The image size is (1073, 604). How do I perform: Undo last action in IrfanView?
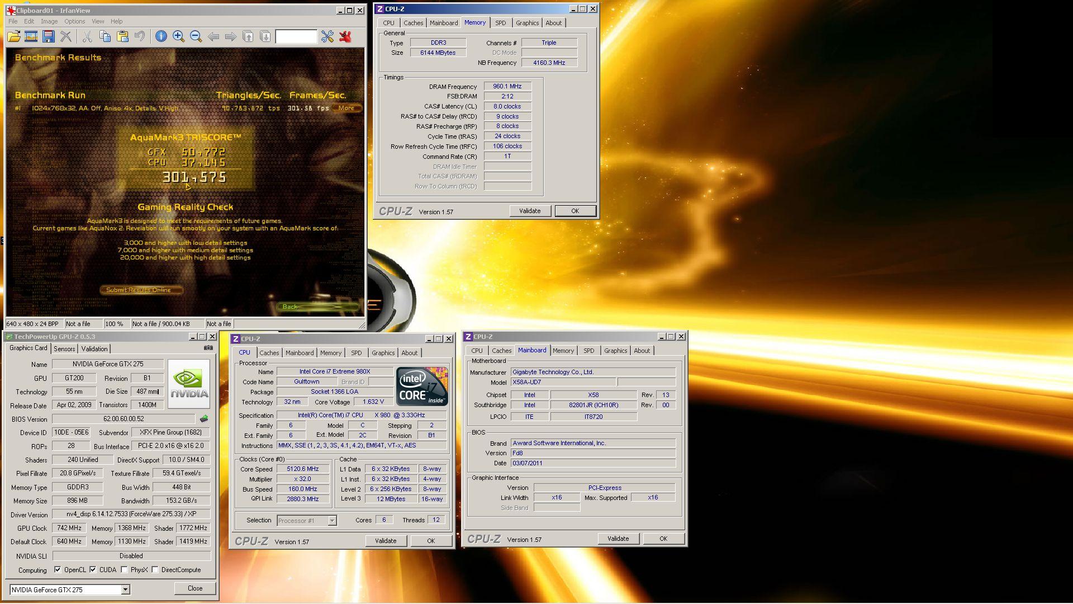[x=140, y=36]
